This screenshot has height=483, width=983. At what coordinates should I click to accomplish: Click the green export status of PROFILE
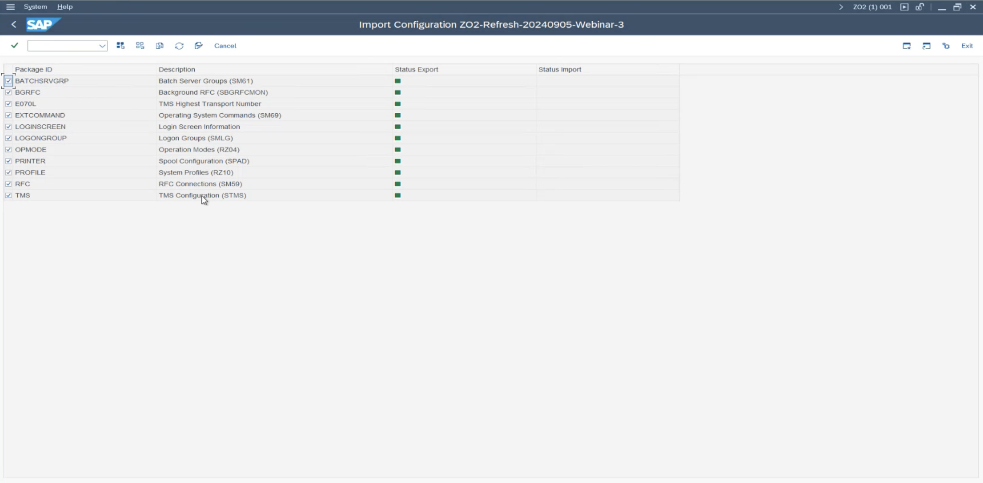tap(397, 172)
